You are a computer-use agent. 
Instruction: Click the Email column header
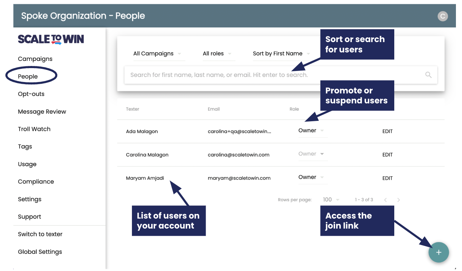[214, 109]
